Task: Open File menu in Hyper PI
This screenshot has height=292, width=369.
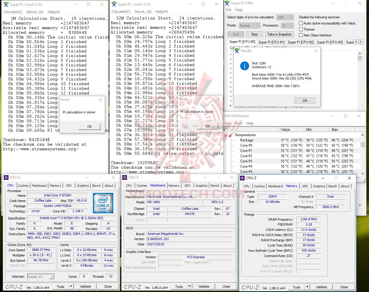Action: (229, 10)
